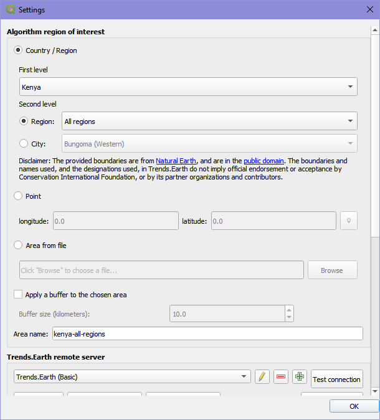Open the Trends.Earth (Basic) server dropdown
The width and height of the screenshot is (380, 420).
(x=132, y=376)
